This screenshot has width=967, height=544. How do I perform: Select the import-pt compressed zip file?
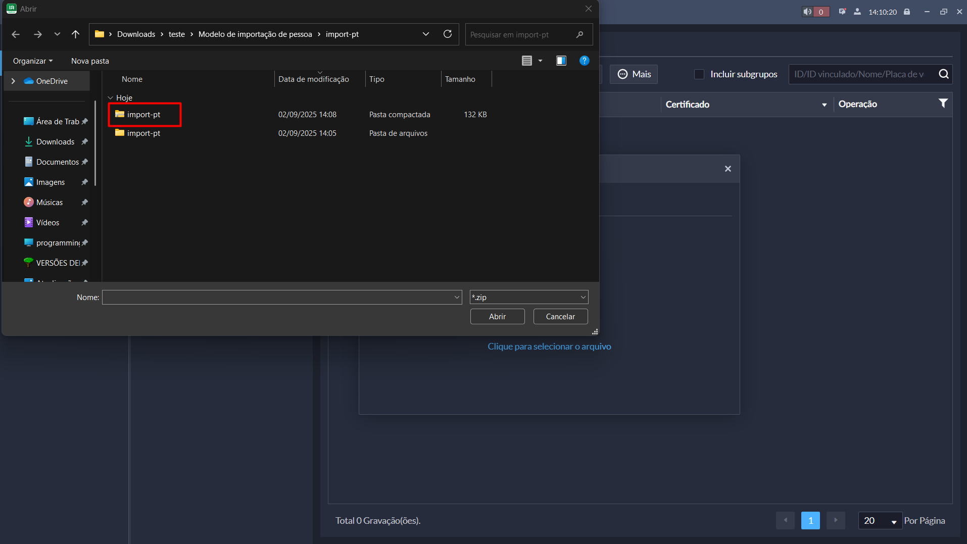(x=143, y=115)
